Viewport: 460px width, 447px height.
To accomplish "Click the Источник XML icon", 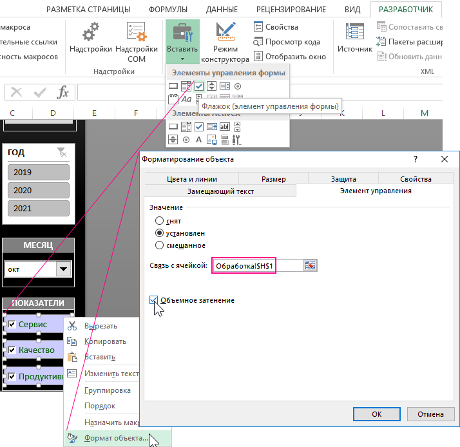I will coord(355,37).
